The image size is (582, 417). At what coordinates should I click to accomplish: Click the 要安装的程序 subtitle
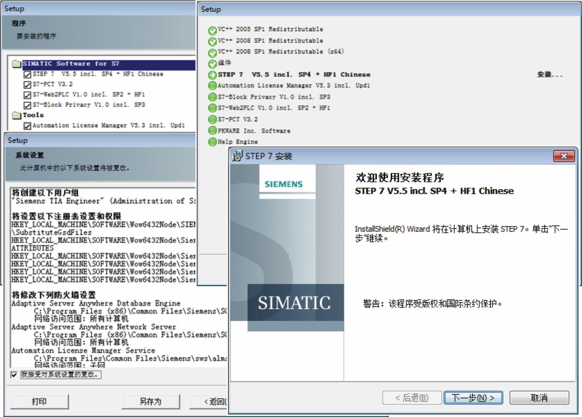coord(36,36)
